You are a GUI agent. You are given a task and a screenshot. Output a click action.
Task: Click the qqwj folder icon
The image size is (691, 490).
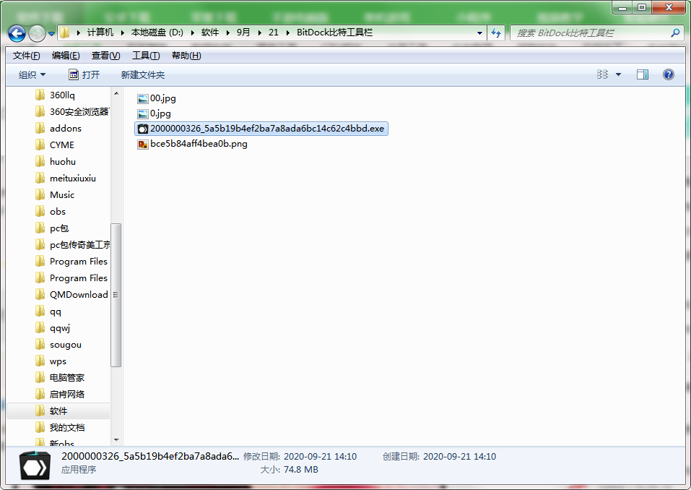[x=40, y=327]
